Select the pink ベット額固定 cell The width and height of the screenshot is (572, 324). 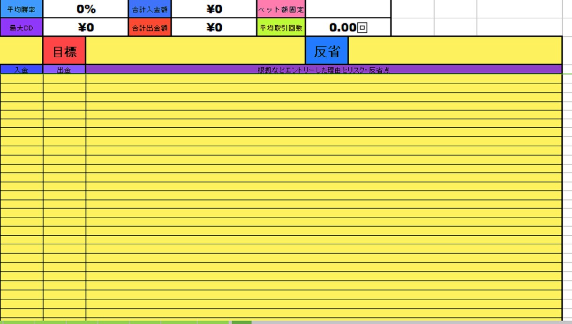pyautogui.click(x=281, y=9)
